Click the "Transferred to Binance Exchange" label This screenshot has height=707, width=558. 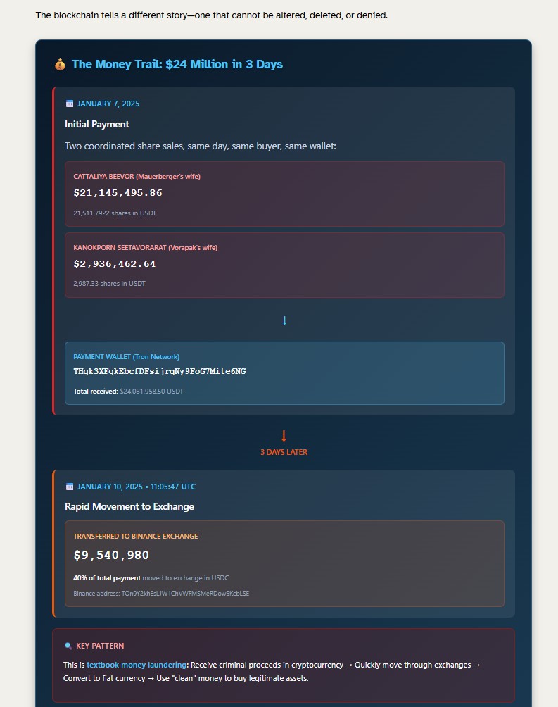[x=135, y=537]
